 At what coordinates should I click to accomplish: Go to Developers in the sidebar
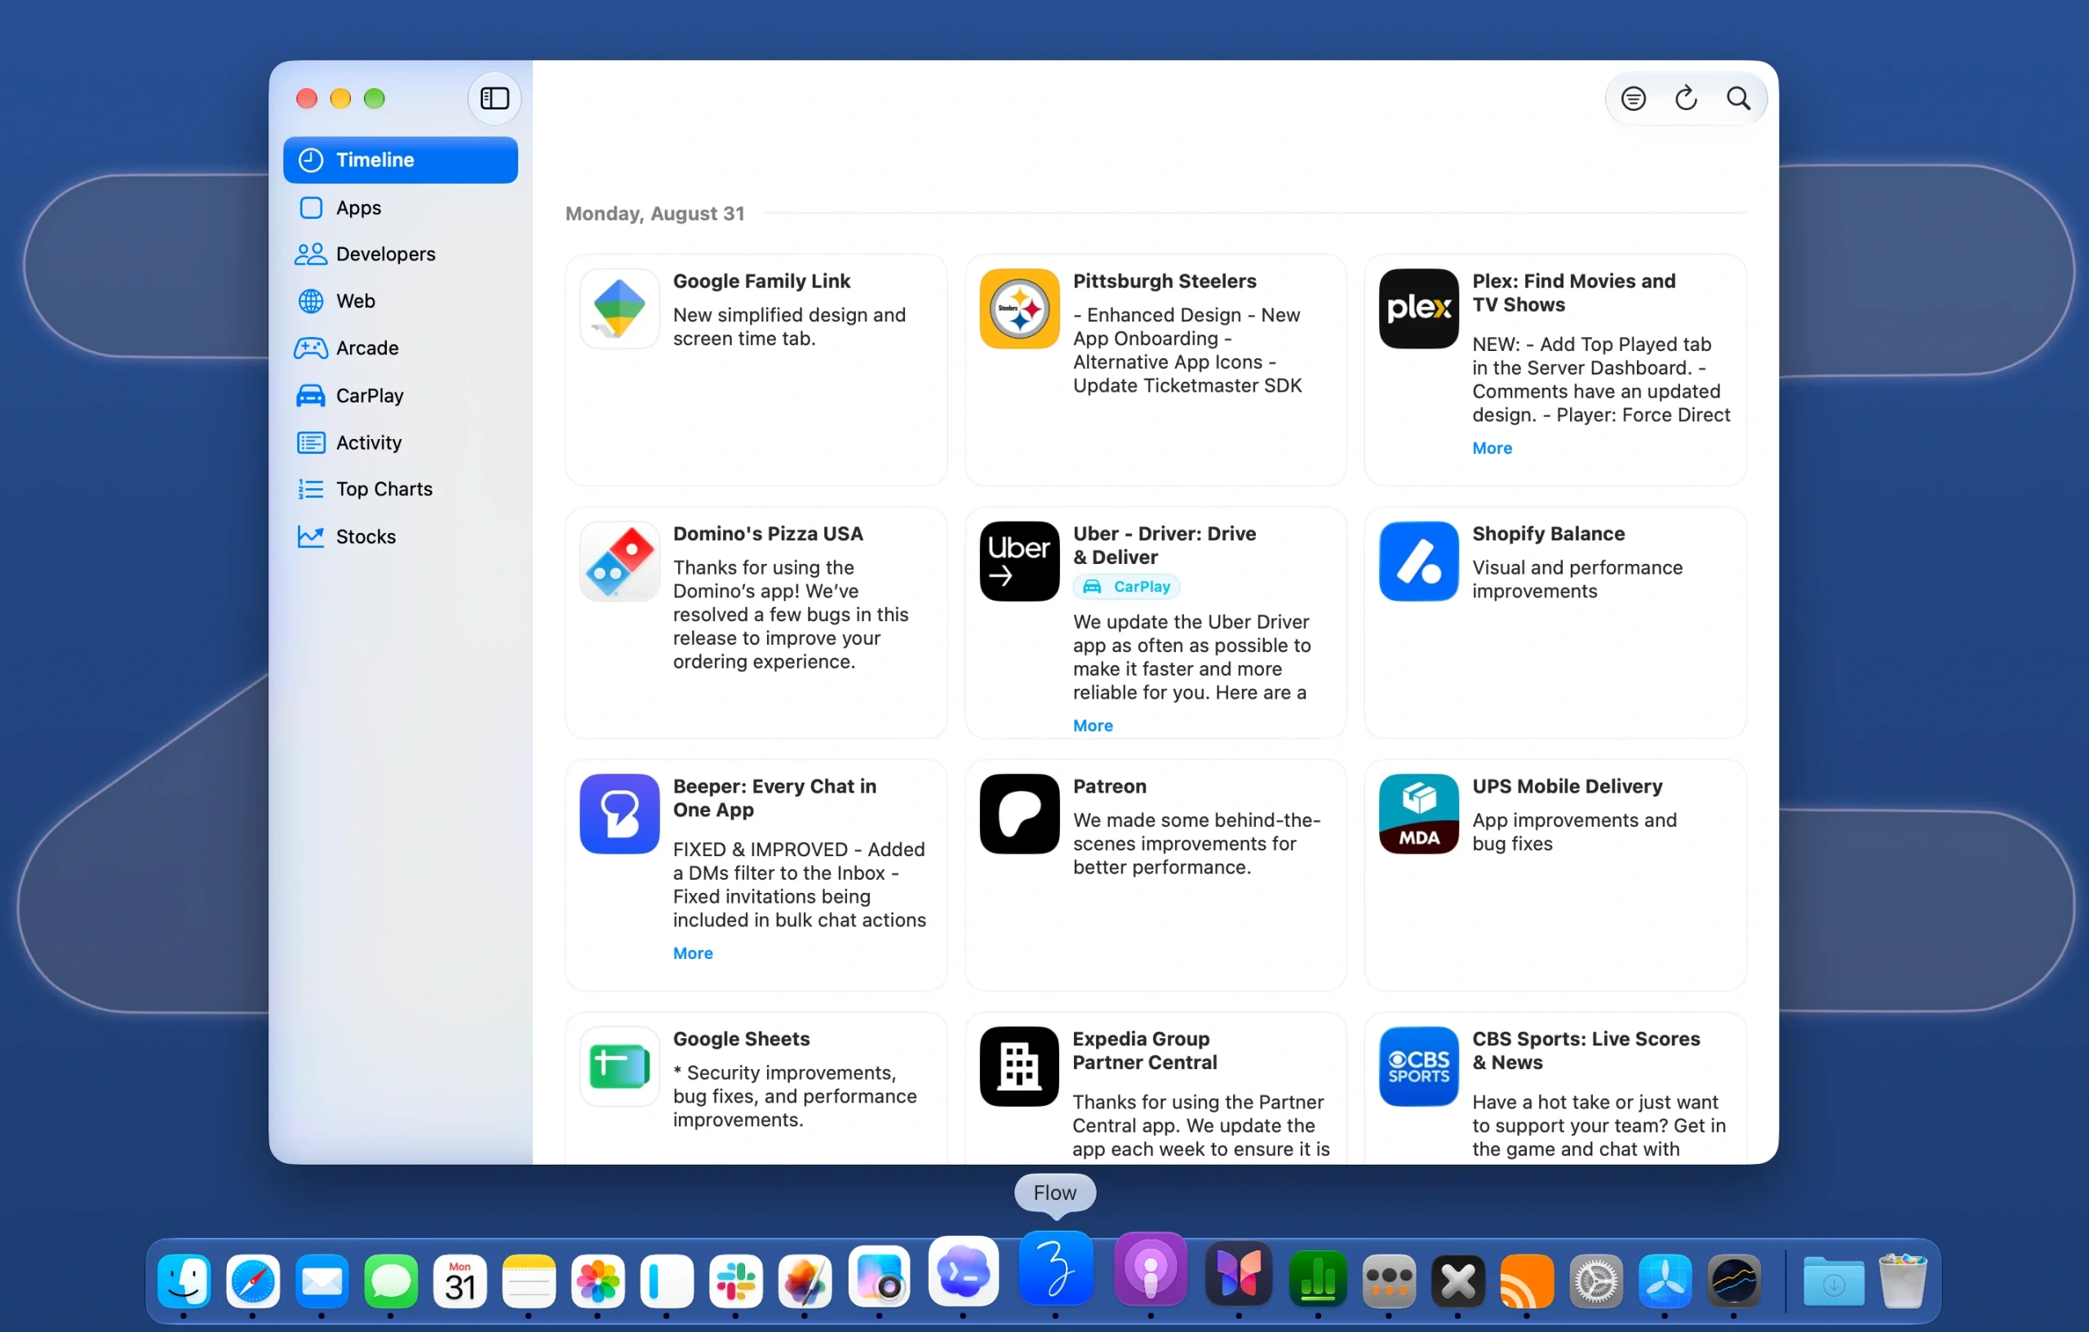[400, 255]
